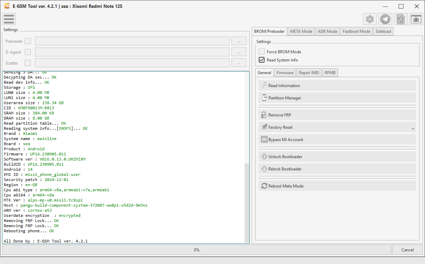This screenshot has height=264, width=425.
Task: Tick the Force BROM Mode checkbox
Action: click(262, 52)
